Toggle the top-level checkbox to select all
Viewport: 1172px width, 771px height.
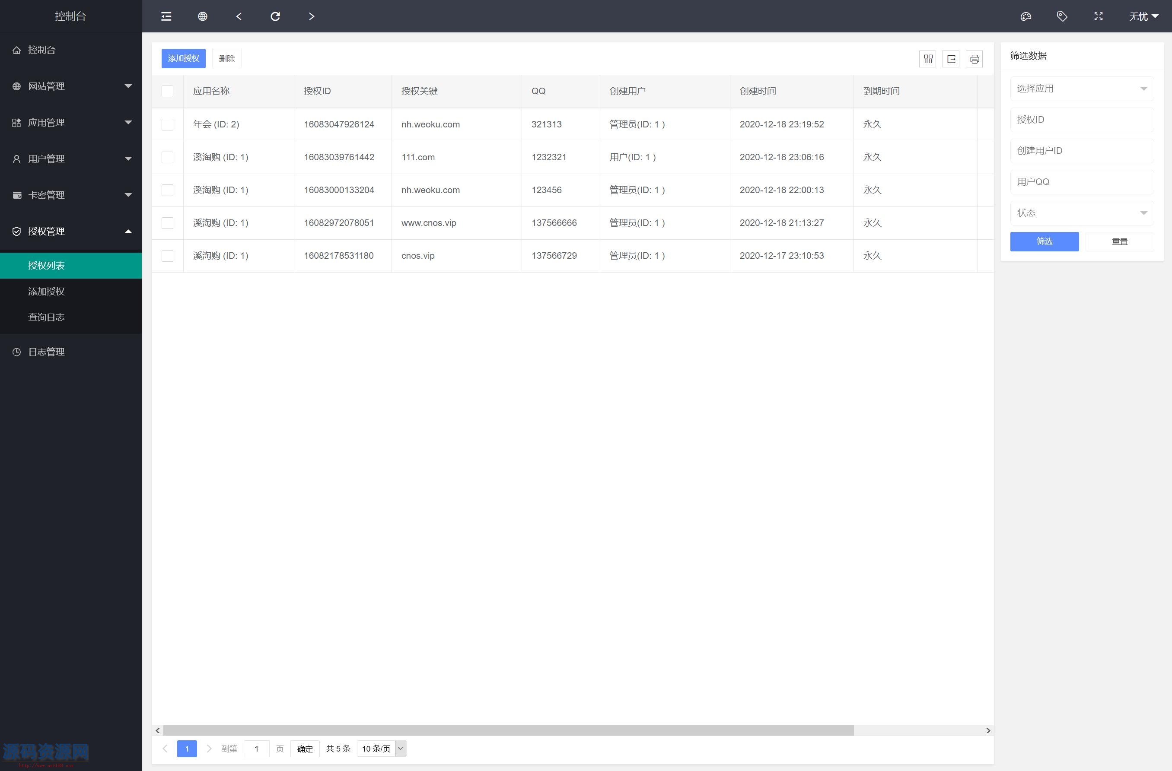[169, 90]
